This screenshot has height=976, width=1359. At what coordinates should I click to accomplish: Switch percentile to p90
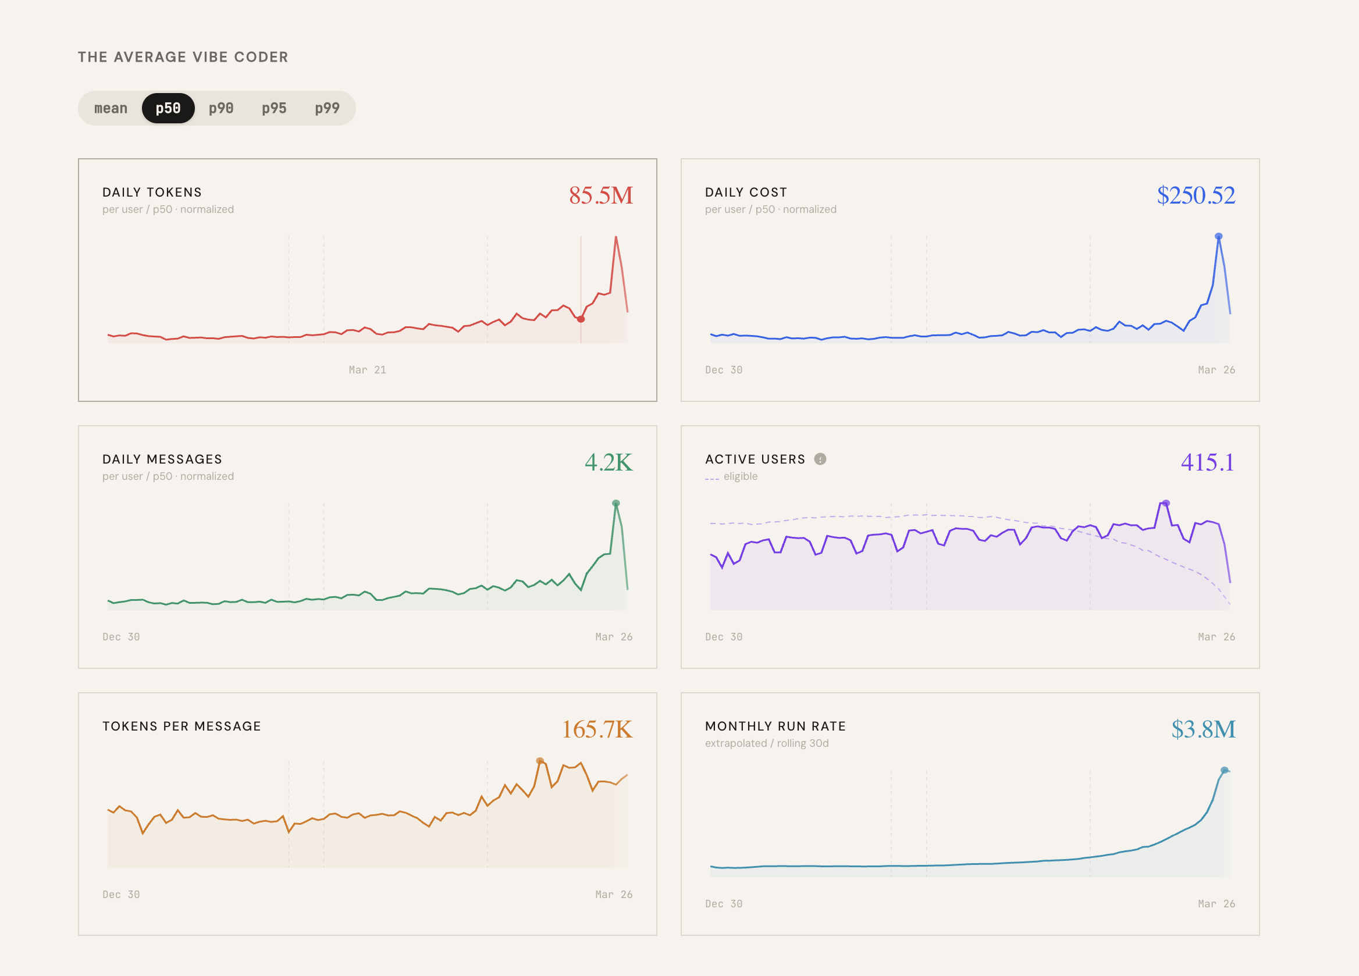point(221,108)
